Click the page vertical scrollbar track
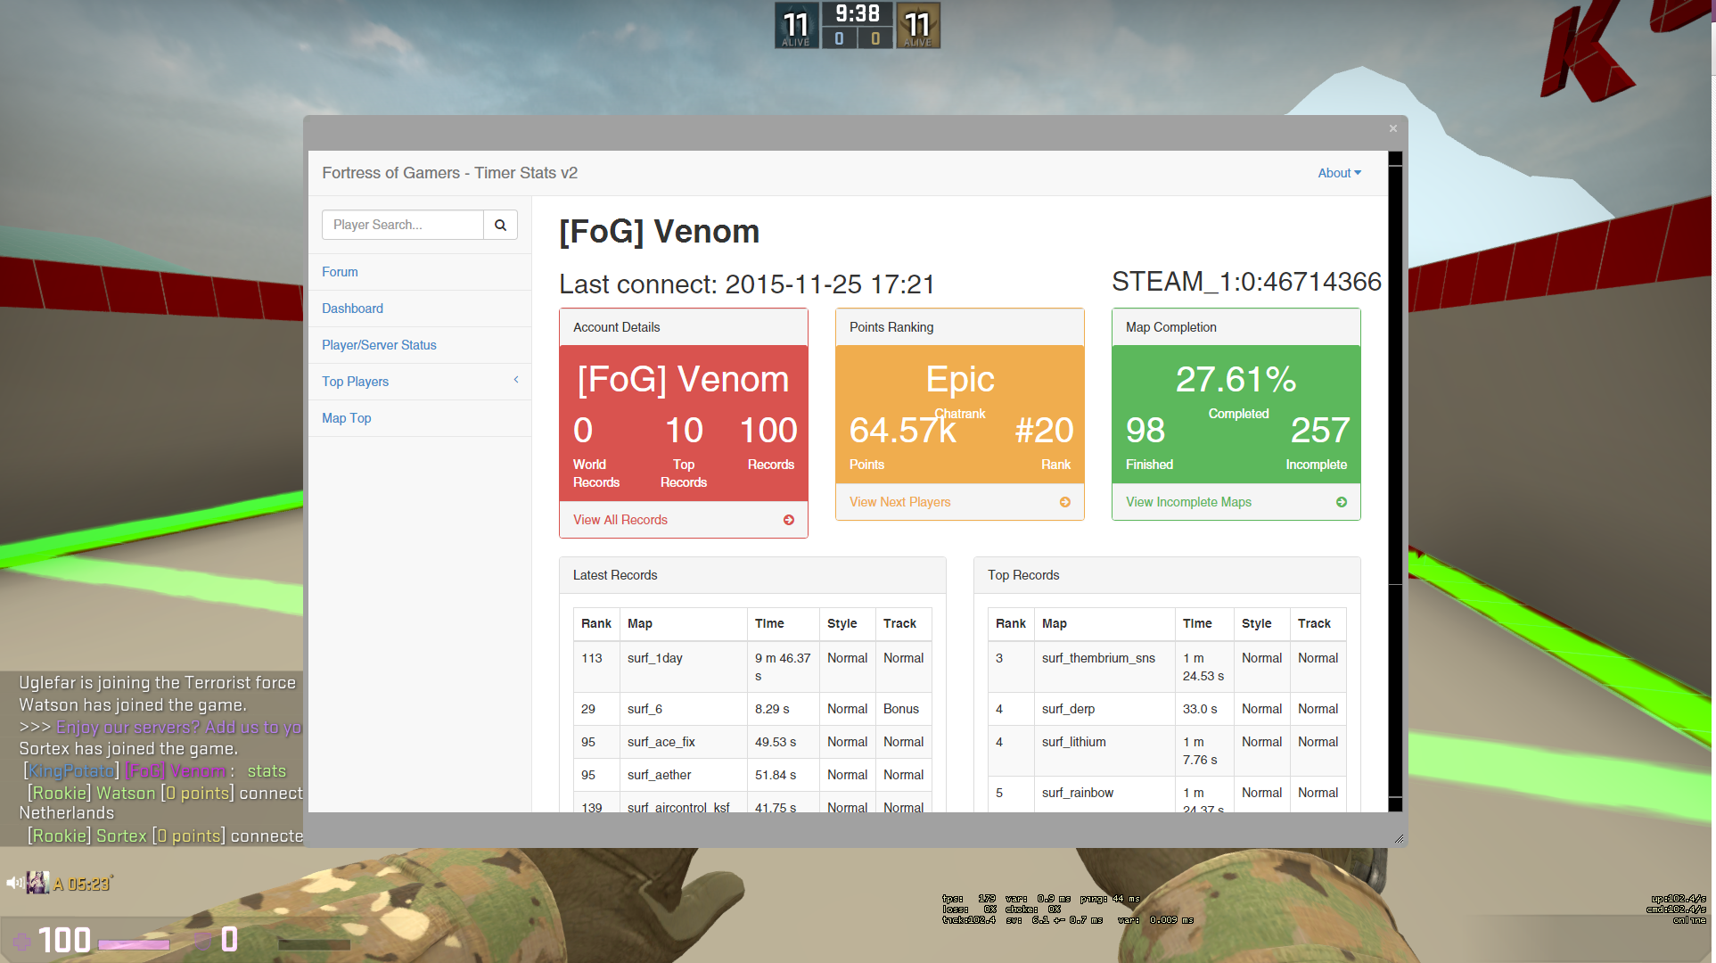Viewport: 1716px width, 963px height. 1395,691
